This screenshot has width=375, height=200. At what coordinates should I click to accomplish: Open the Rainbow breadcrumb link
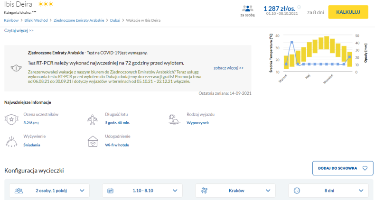pos(11,20)
